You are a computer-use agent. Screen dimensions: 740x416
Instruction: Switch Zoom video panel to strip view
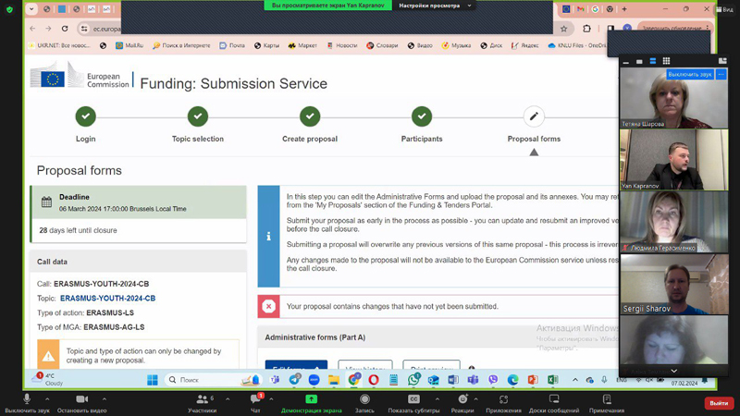[653, 61]
